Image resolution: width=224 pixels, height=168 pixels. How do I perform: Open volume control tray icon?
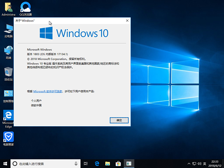pos(199,164)
